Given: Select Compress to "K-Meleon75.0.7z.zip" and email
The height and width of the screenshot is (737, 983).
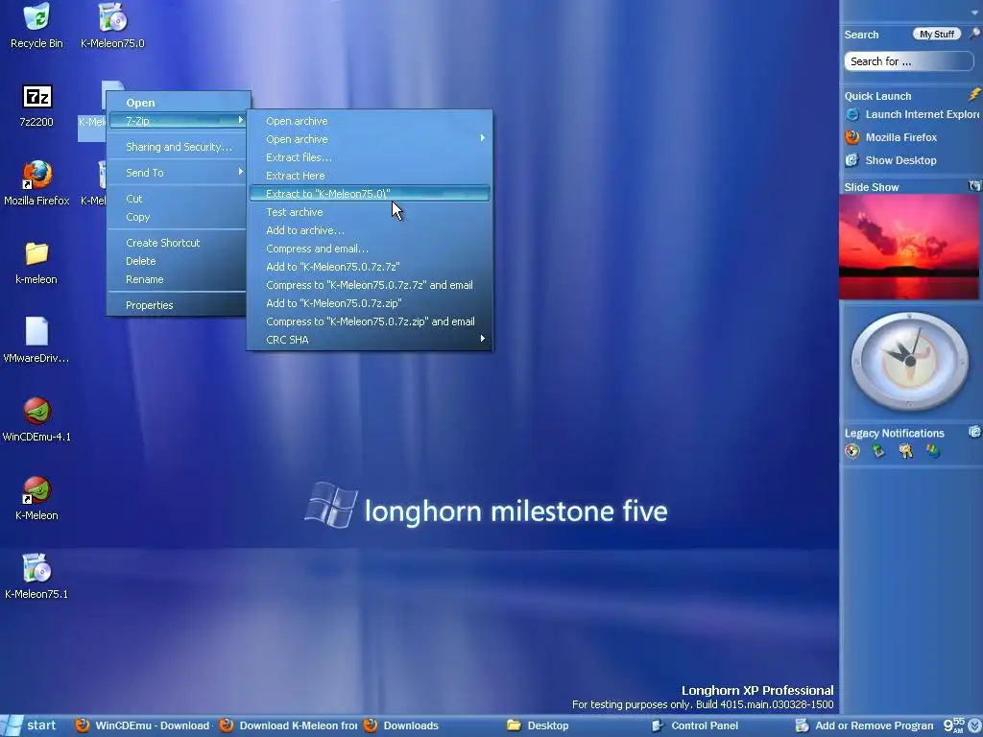Looking at the screenshot, I should click(x=370, y=321).
